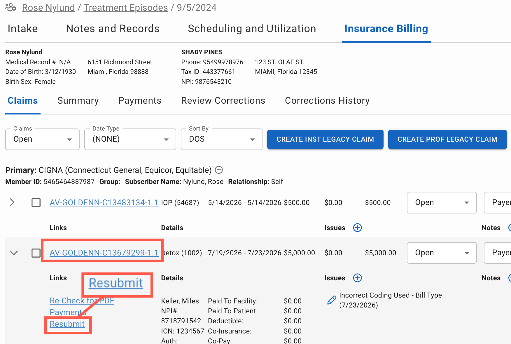Click the Incorrect Coding Used - Bill Type text
The height and width of the screenshot is (344, 511).
[391, 295]
